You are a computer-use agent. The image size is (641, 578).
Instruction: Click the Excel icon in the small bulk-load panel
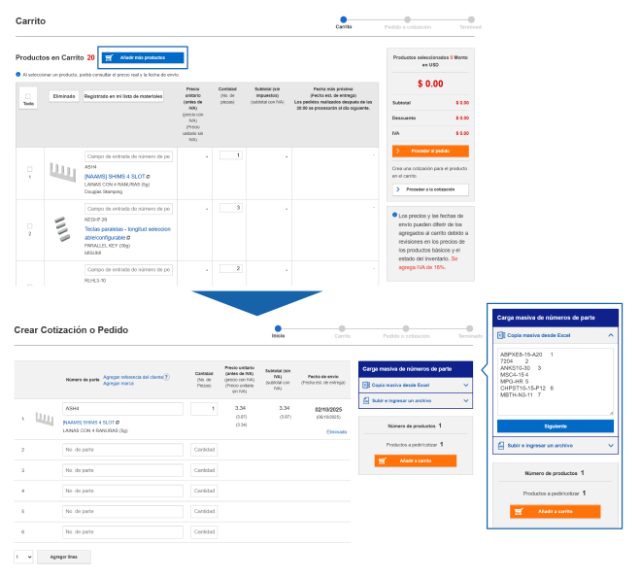coord(364,385)
